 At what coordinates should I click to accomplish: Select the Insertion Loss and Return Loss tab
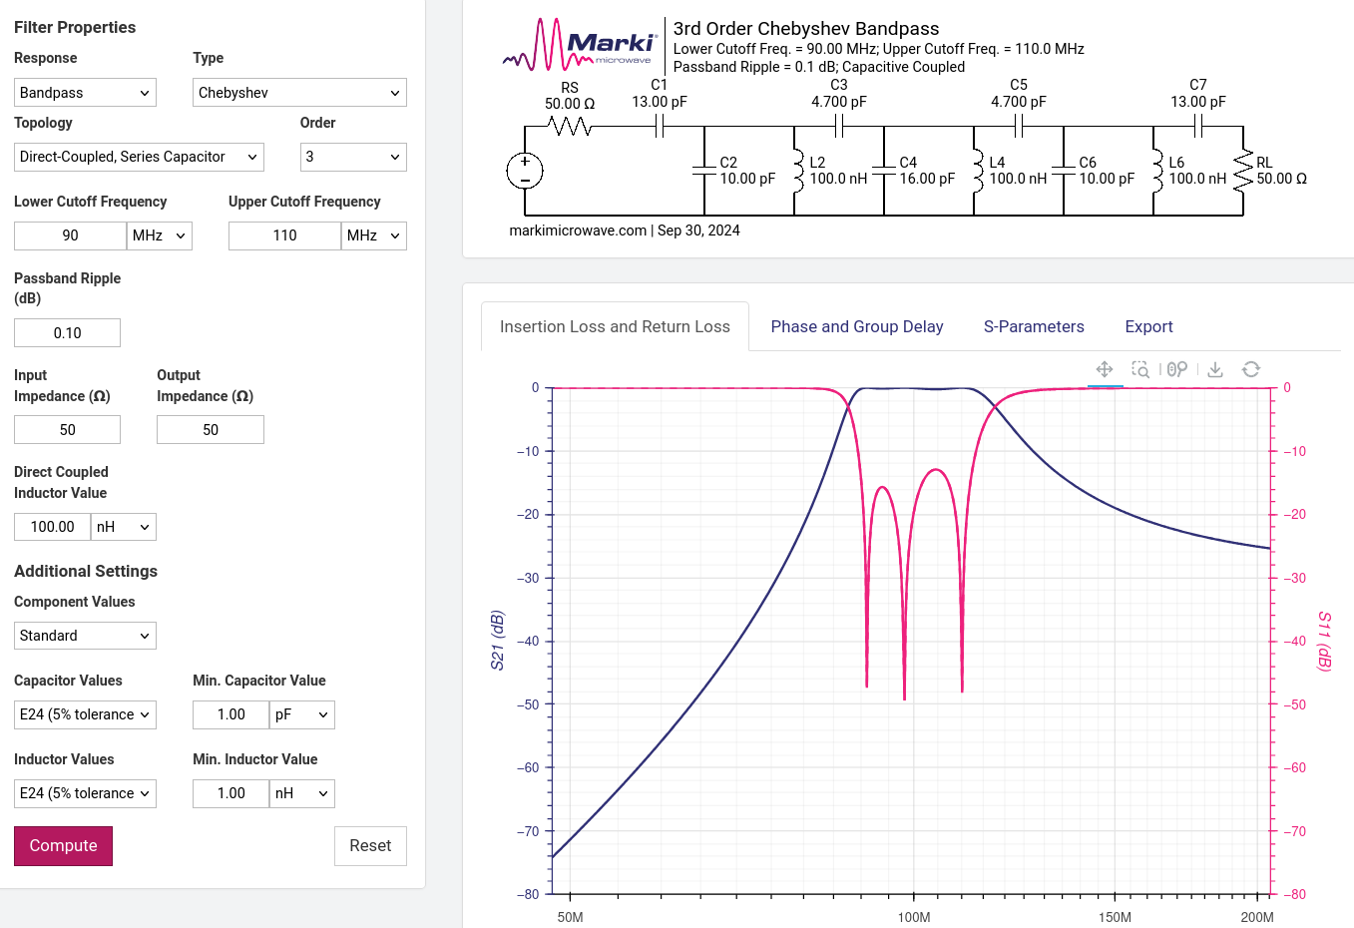615,326
